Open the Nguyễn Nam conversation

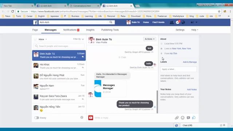coord(59,87)
